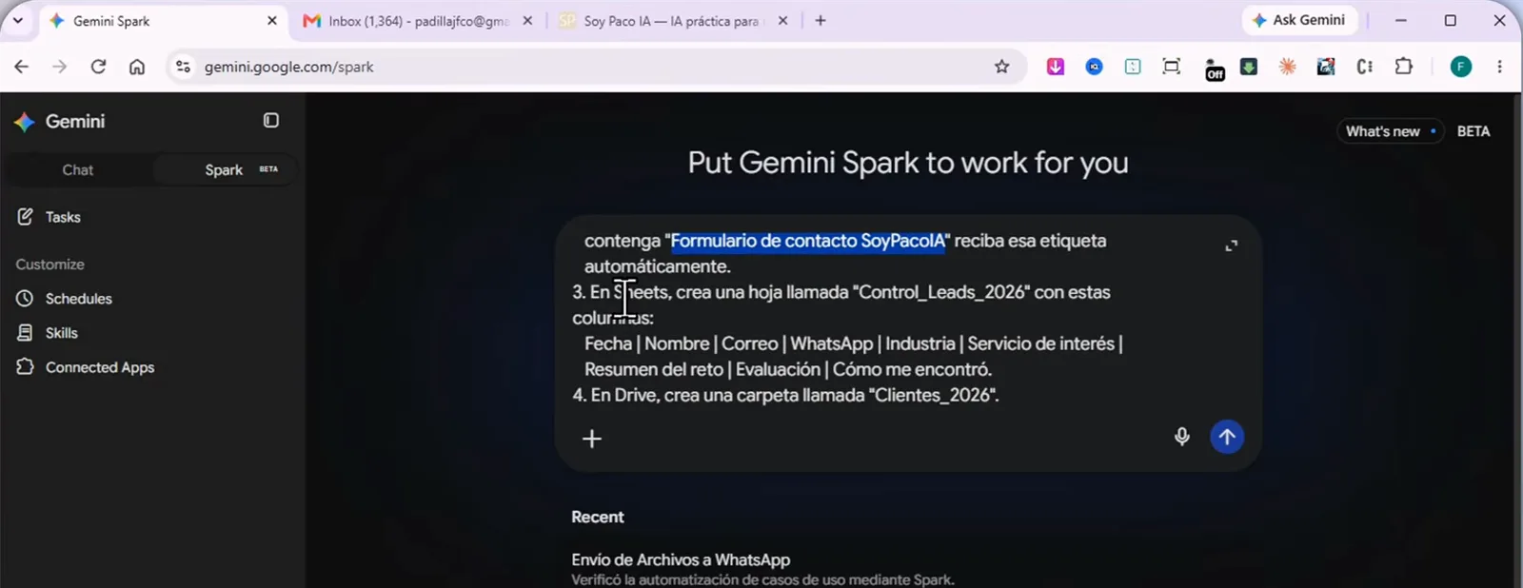Screen dimensions: 1523x588
Task: Click the screen capture extension icon
Action: (x=1172, y=67)
